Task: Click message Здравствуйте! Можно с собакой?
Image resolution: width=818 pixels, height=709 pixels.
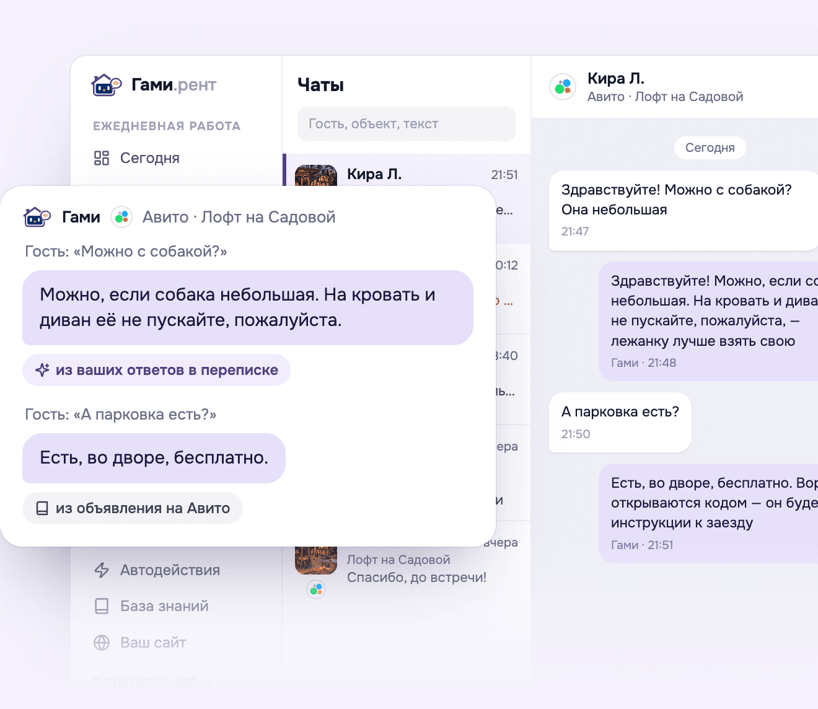Action: pos(684,211)
